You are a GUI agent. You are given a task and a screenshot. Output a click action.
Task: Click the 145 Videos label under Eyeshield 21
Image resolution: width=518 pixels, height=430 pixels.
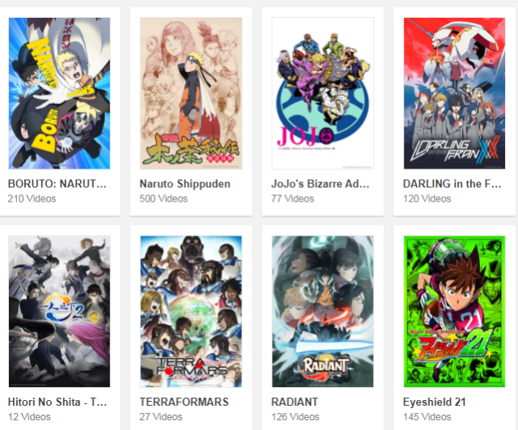click(427, 417)
